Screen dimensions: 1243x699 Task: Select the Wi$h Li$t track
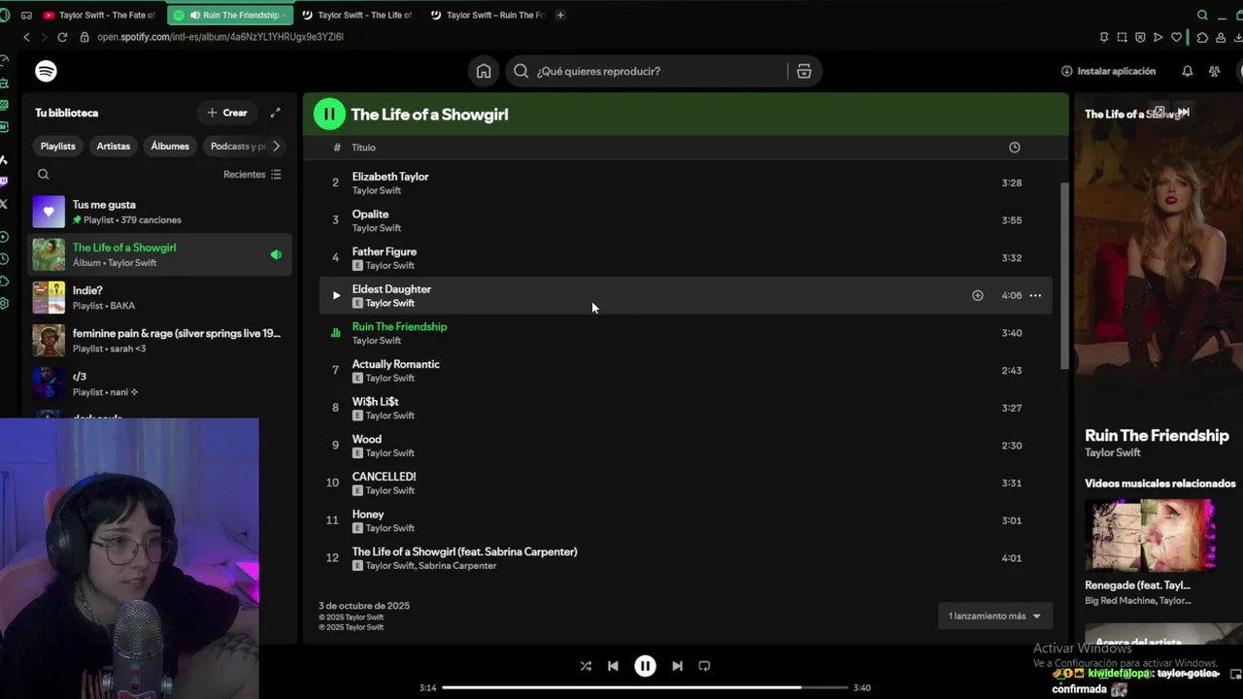tap(686, 408)
